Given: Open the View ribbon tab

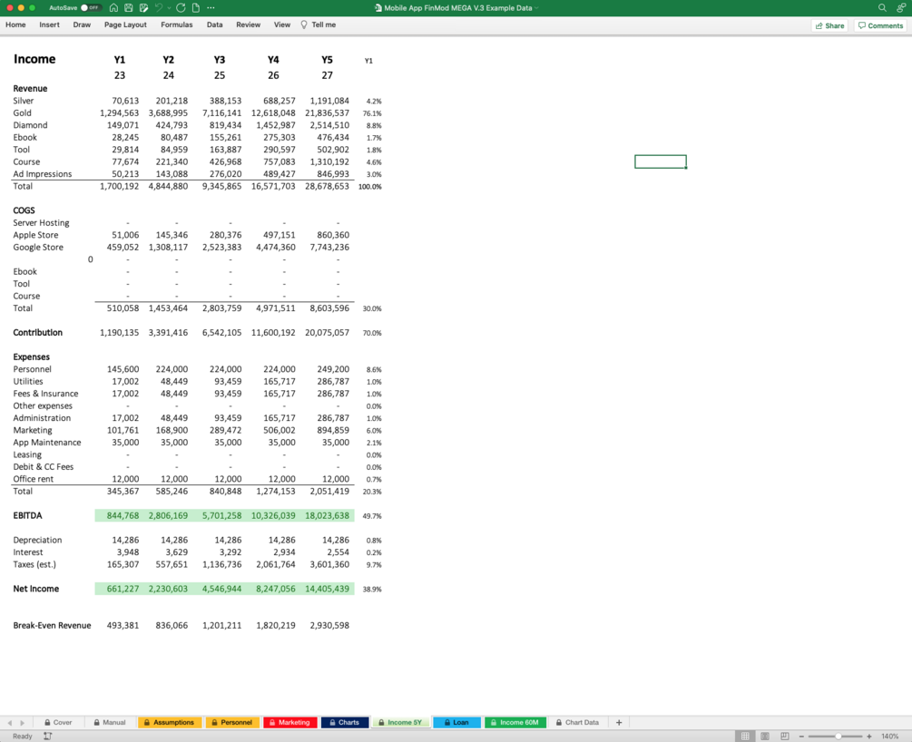Looking at the screenshot, I should click(282, 24).
